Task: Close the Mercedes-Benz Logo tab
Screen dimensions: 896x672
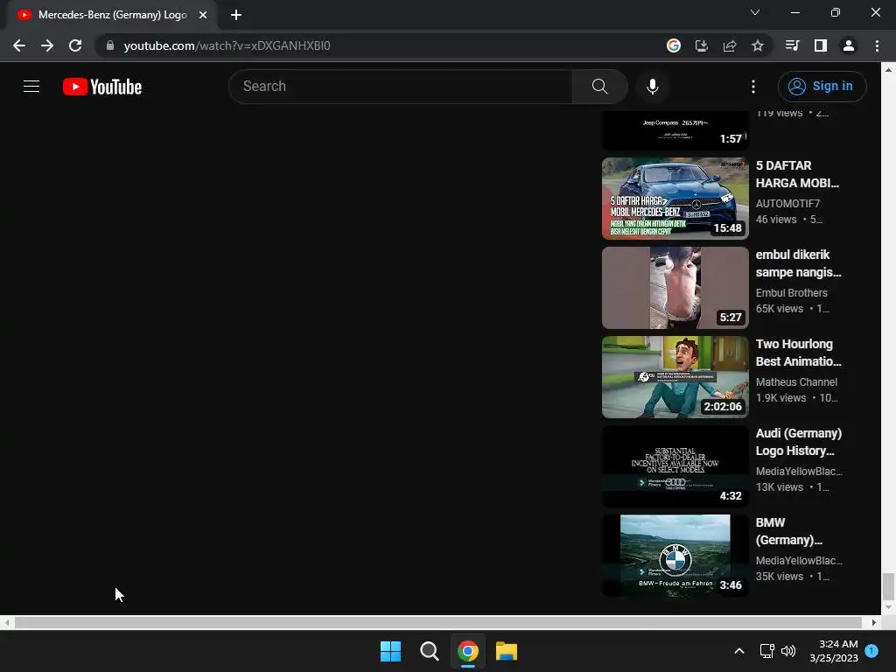Action: coord(203,15)
